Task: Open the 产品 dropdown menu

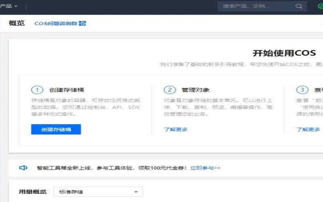Action: (x=8, y=6)
